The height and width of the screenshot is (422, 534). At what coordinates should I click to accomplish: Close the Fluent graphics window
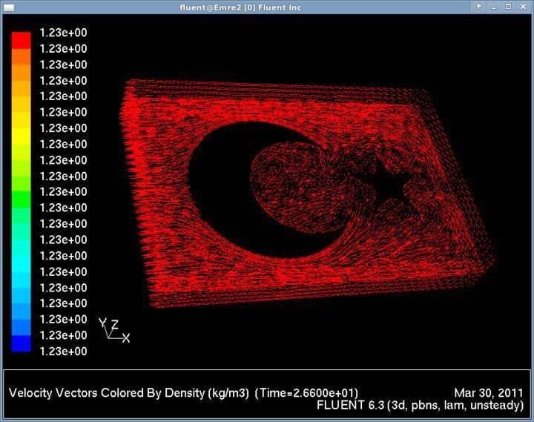click(x=524, y=7)
